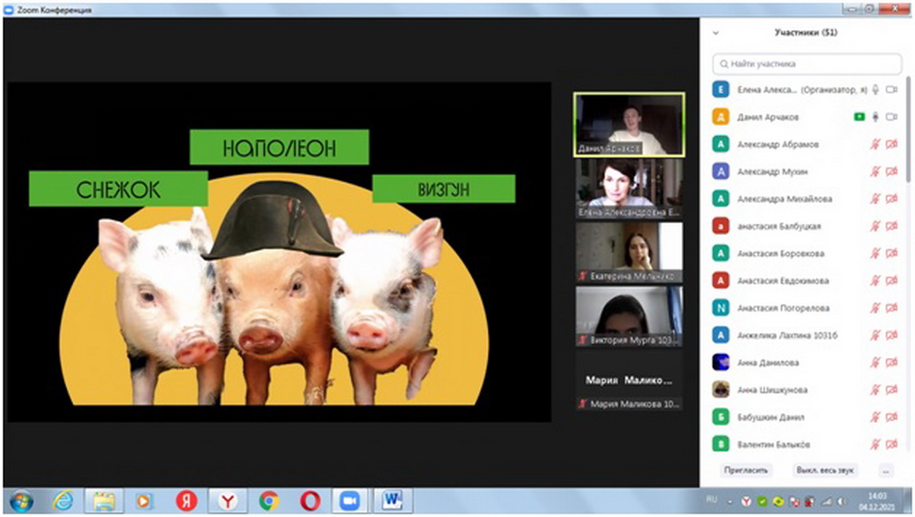Unmute Александр Мухин's microphone
Screen dimensions: 915x517
tap(875, 172)
